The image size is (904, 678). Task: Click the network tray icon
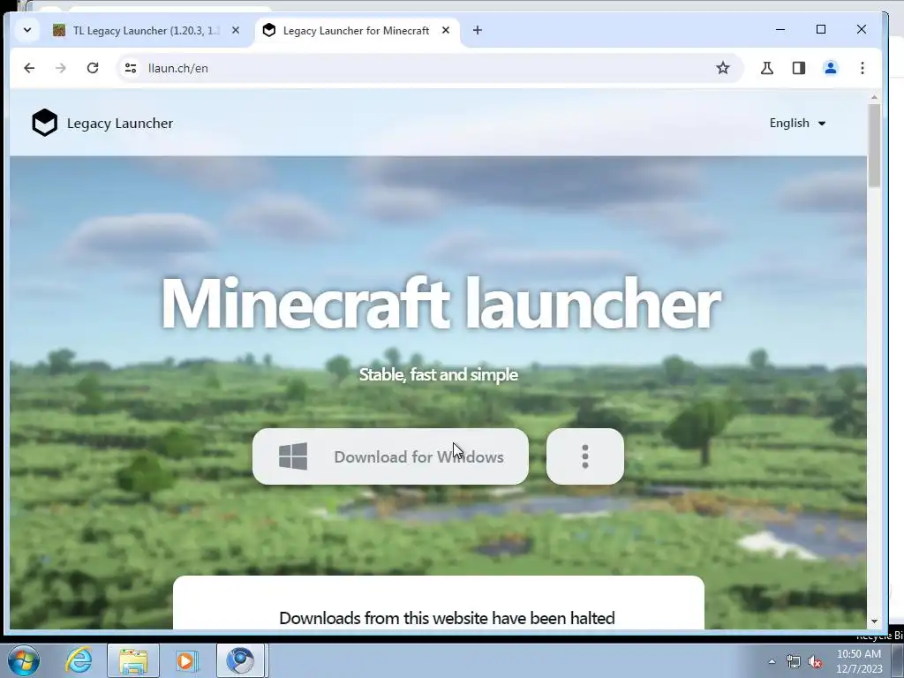[794, 661]
